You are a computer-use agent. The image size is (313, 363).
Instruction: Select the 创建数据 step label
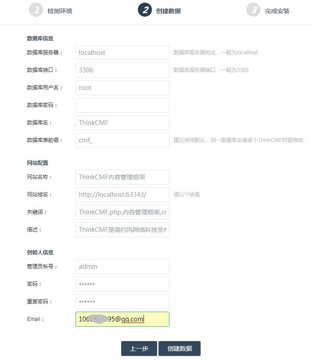[169, 11]
